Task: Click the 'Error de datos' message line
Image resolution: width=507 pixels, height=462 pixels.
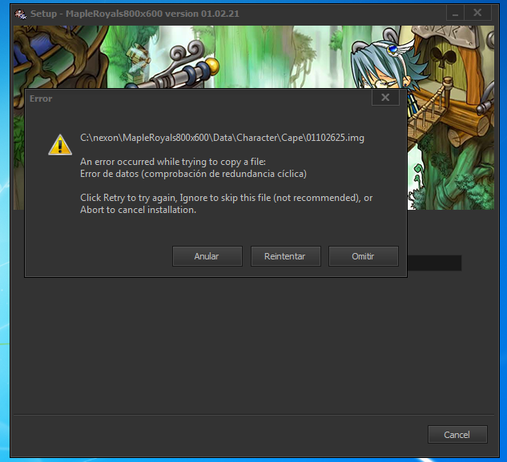Action: (x=193, y=174)
